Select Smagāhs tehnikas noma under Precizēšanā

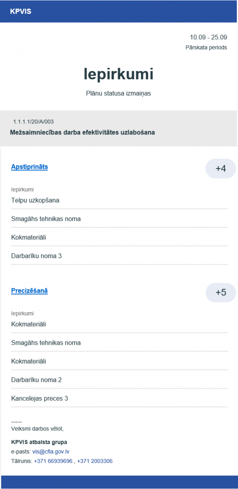pos(46,343)
